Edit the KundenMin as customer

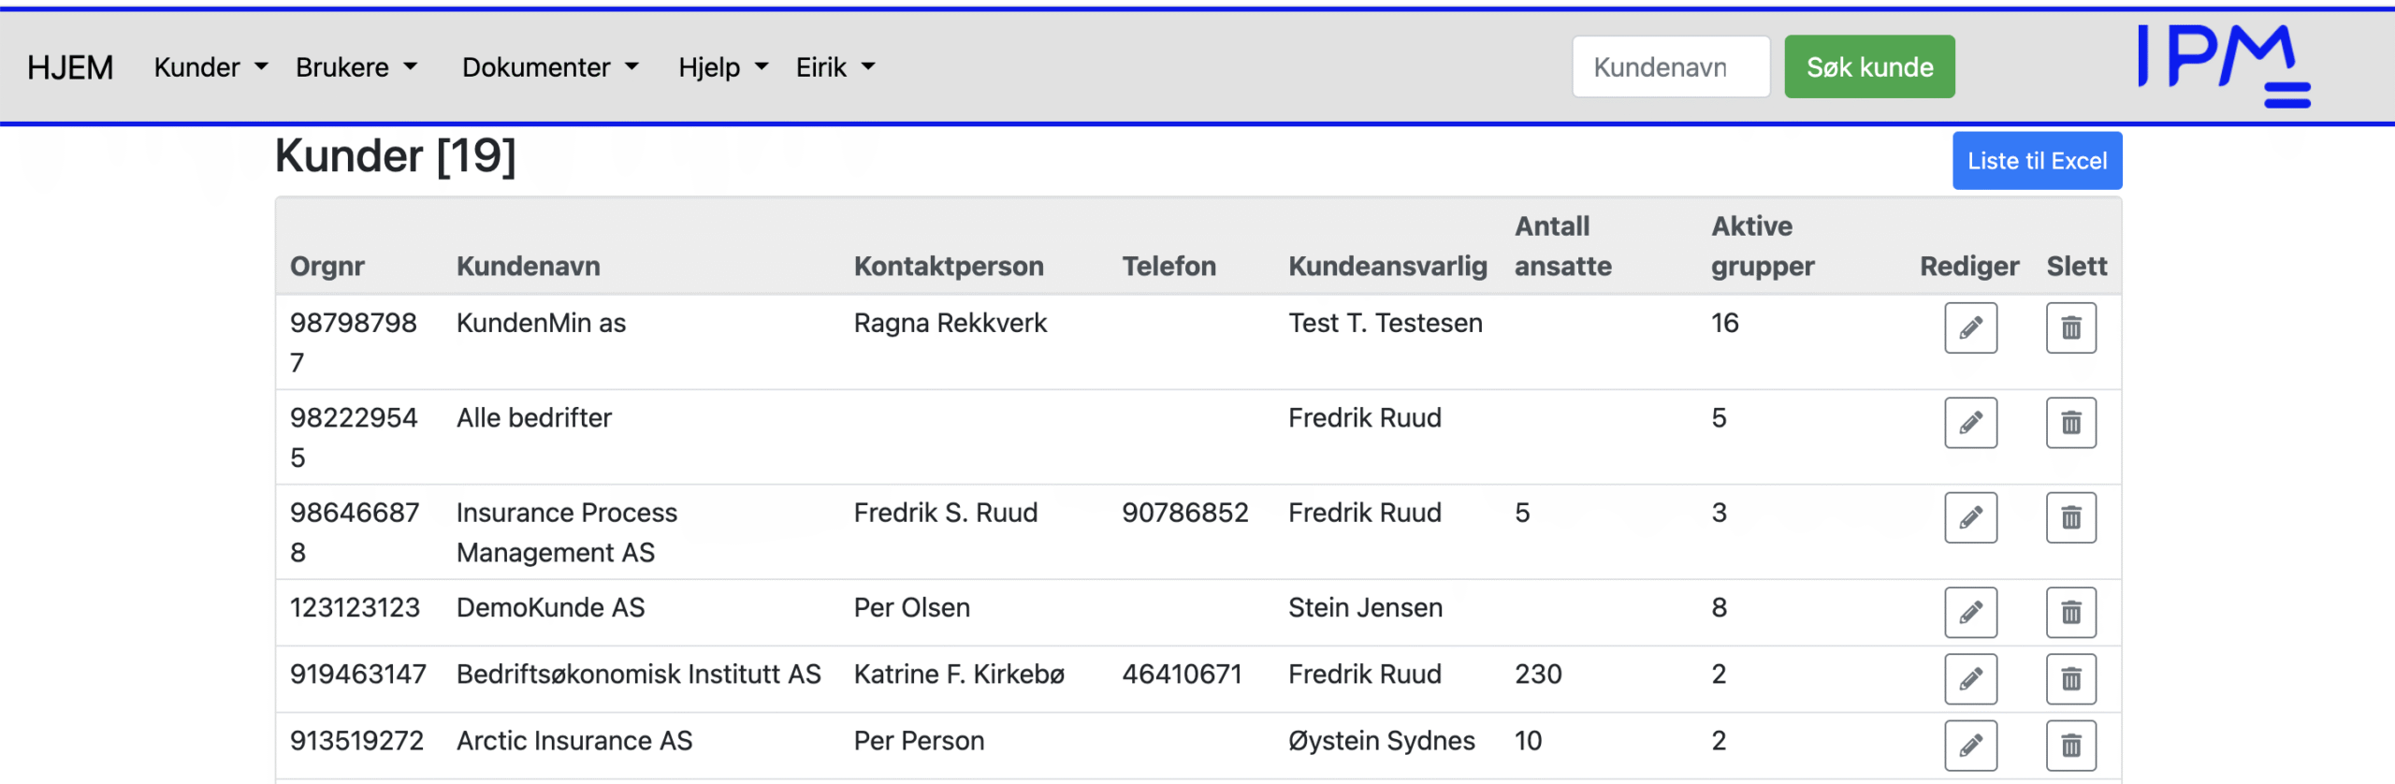(1970, 327)
